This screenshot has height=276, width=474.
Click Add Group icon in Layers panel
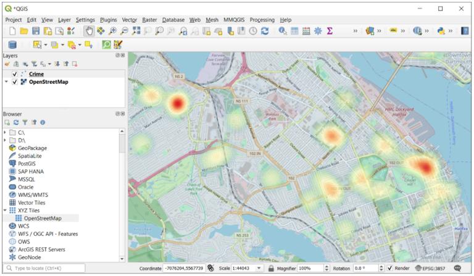pyautogui.click(x=16, y=64)
